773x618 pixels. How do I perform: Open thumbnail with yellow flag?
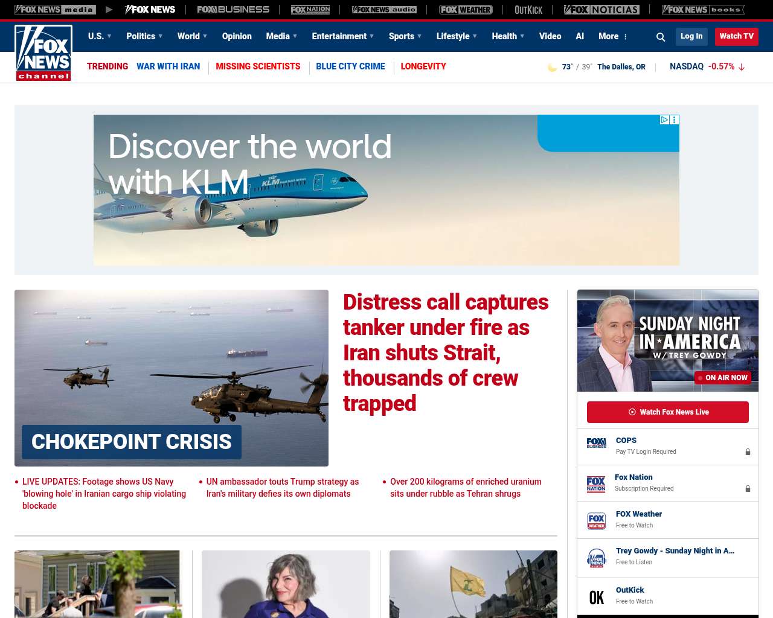coord(473,584)
